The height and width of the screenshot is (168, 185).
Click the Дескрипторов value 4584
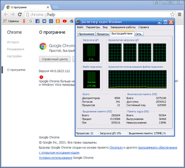tap(117, 98)
